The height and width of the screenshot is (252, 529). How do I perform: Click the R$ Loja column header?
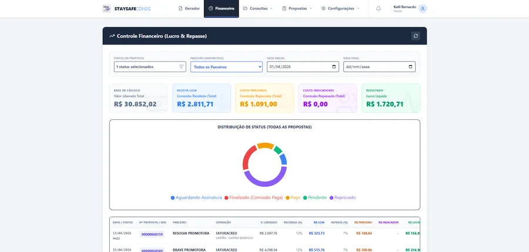click(319, 222)
